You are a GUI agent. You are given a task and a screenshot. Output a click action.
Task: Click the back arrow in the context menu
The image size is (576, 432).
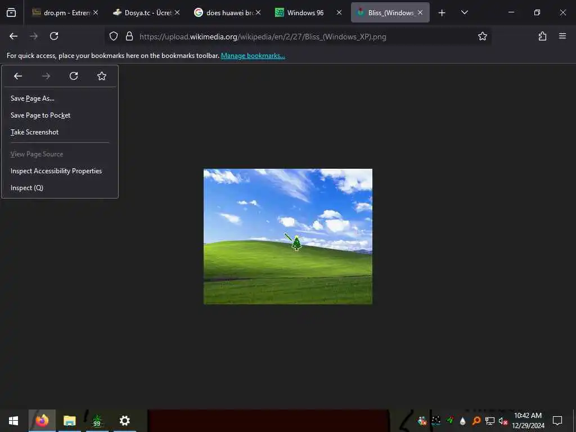pyautogui.click(x=18, y=76)
